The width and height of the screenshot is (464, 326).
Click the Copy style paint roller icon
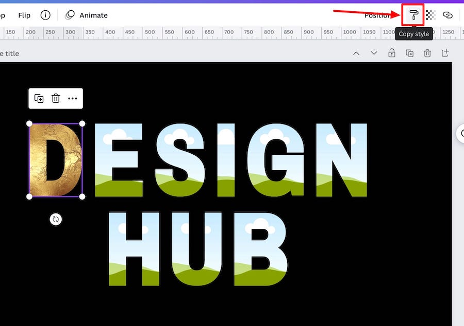tap(413, 15)
